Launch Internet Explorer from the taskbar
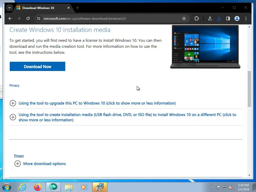The height and width of the screenshot is (192, 256). pos(22,187)
